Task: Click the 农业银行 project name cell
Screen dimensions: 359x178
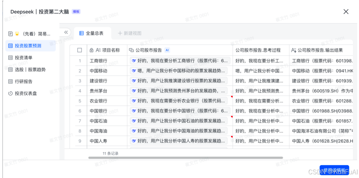Action: pos(107,101)
